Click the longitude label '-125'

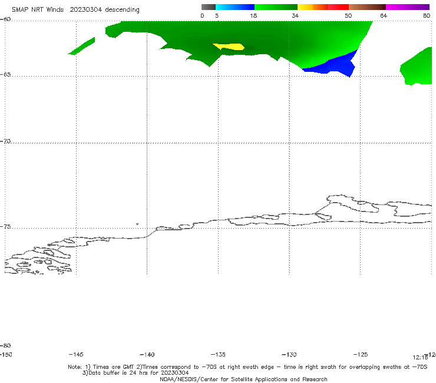pyautogui.click(x=361, y=354)
